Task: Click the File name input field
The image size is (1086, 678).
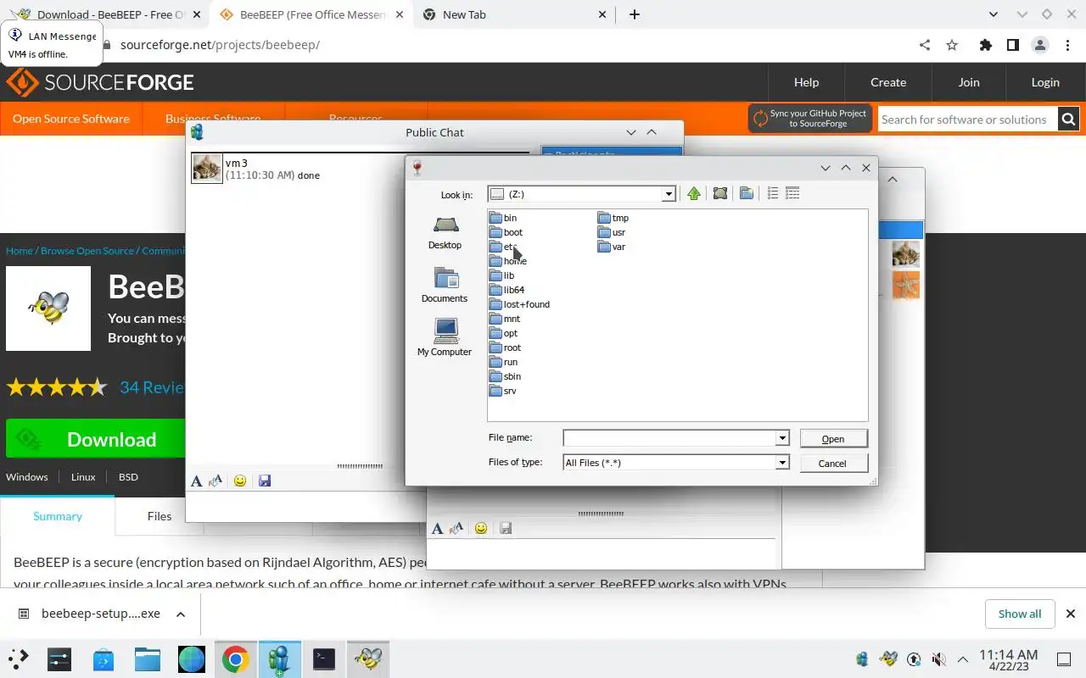Action: coord(669,438)
